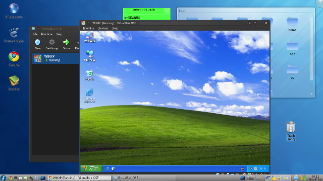Select the WINXP running virtual machine entry

click(x=56, y=58)
